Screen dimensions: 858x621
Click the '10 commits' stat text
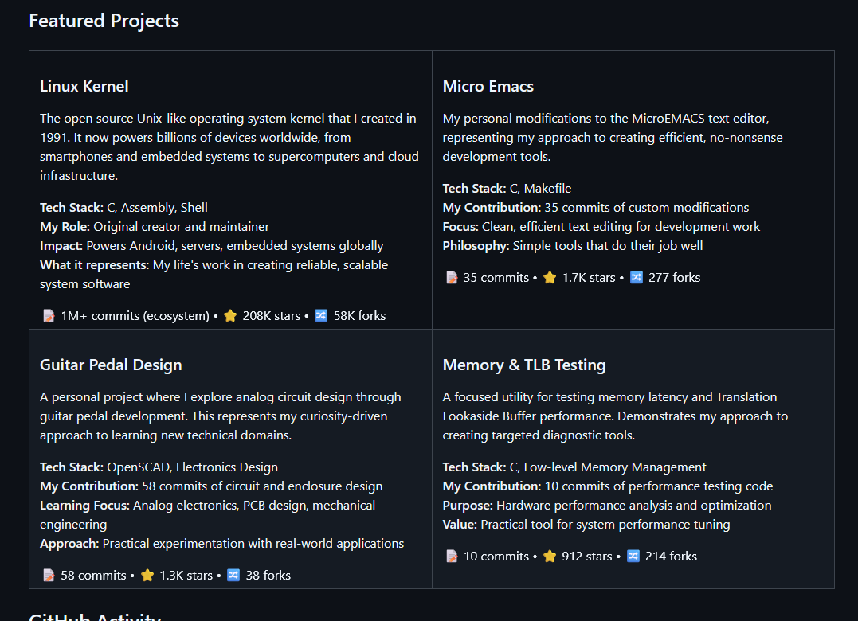point(496,557)
